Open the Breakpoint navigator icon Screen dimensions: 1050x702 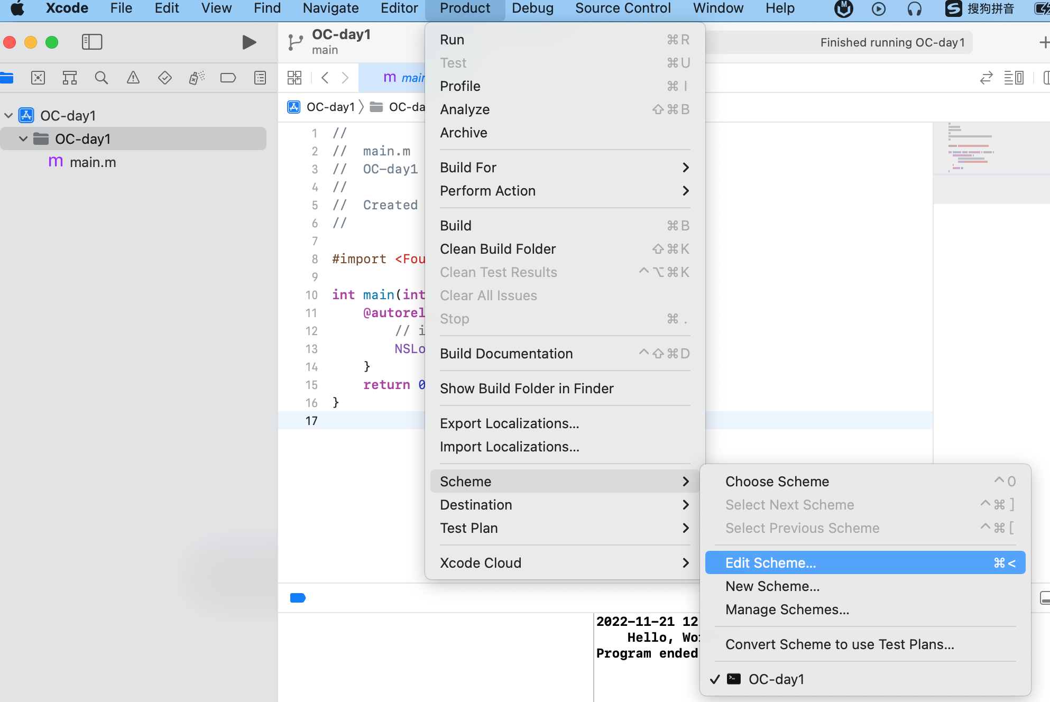point(228,78)
